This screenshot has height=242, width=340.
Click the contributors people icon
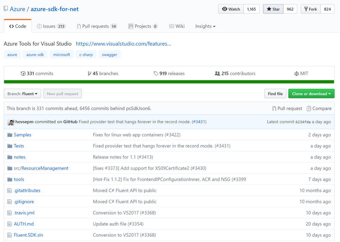(217, 74)
